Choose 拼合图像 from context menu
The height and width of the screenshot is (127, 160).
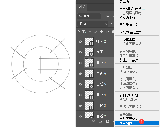137,123
